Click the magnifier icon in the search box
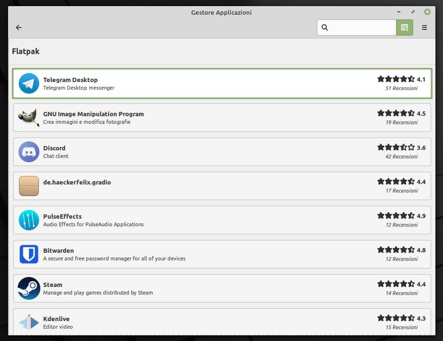 pos(325,28)
